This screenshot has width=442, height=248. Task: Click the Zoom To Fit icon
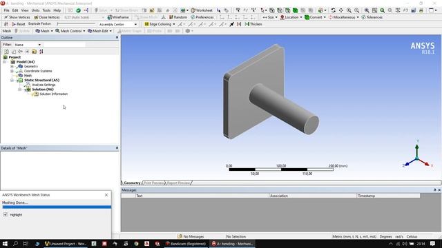click(x=374, y=10)
